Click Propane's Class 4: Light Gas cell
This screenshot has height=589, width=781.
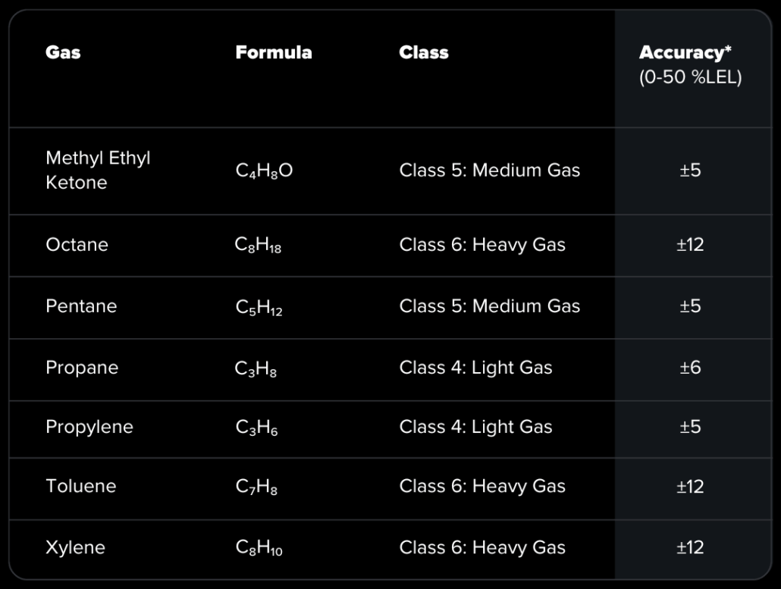(475, 368)
